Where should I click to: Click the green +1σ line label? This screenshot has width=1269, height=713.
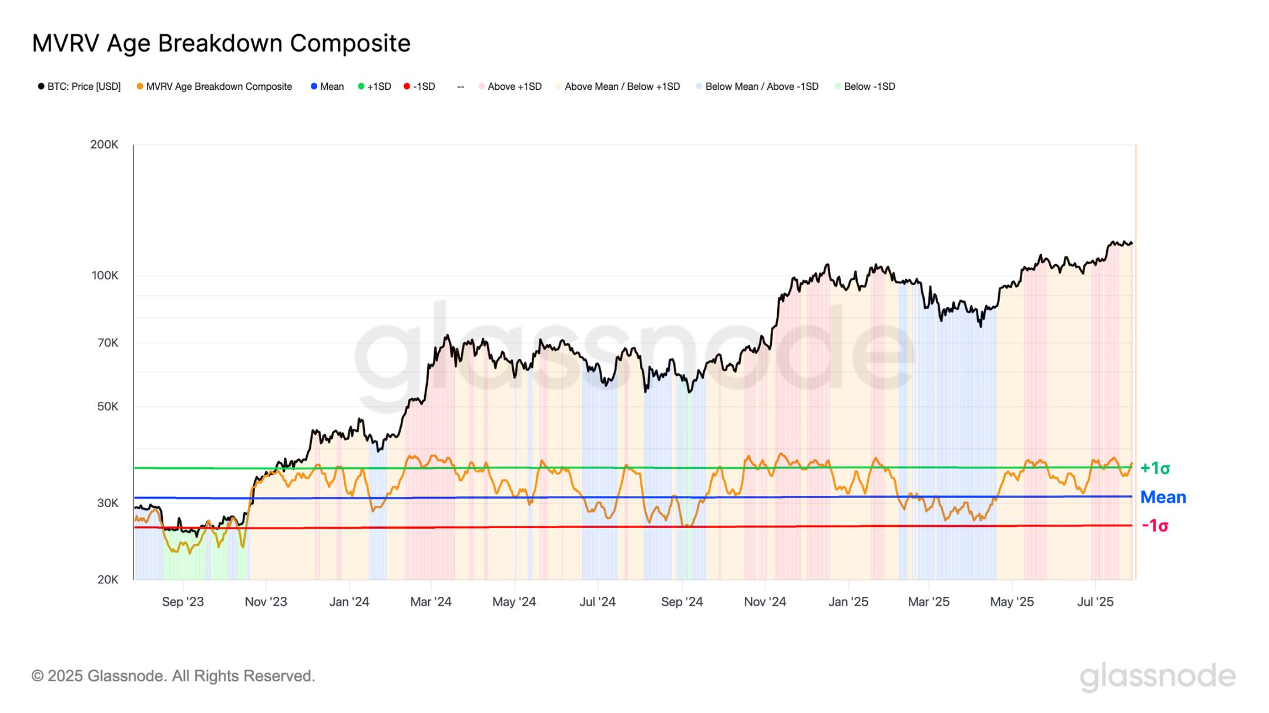(1155, 468)
